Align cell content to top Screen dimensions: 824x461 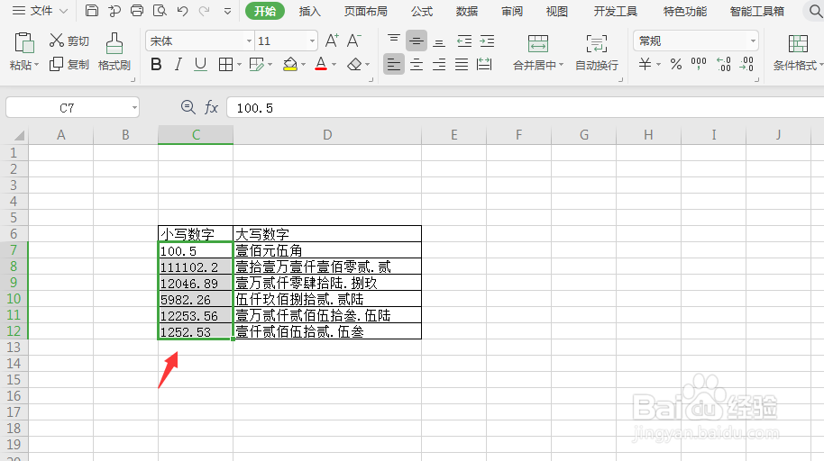point(394,41)
